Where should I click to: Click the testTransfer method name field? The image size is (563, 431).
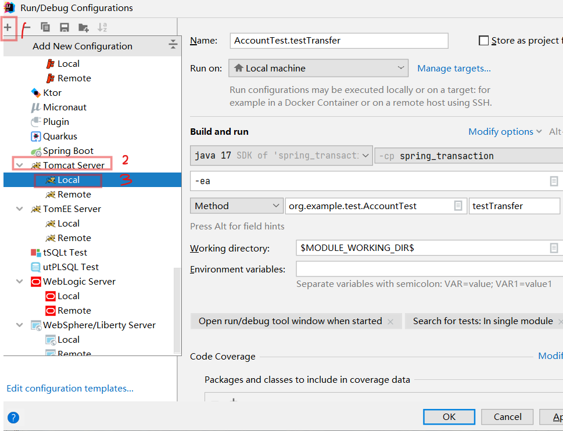pyautogui.click(x=514, y=206)
